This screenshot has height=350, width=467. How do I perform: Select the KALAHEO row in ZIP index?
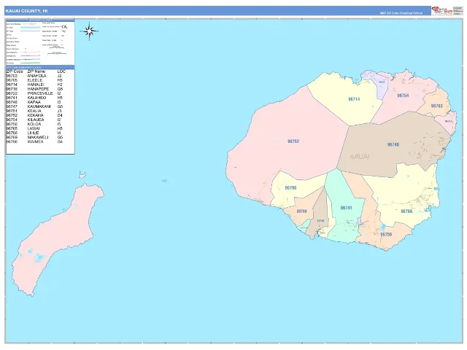(36, 98)
